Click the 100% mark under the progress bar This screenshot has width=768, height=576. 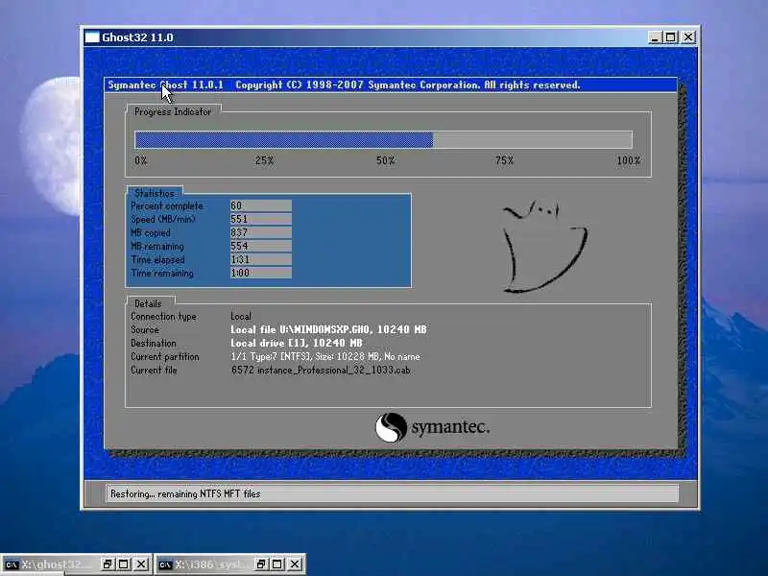point(629,160)
